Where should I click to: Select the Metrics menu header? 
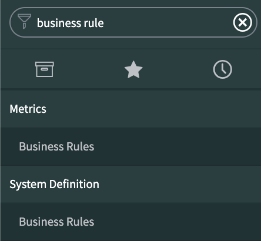[28, 109]
